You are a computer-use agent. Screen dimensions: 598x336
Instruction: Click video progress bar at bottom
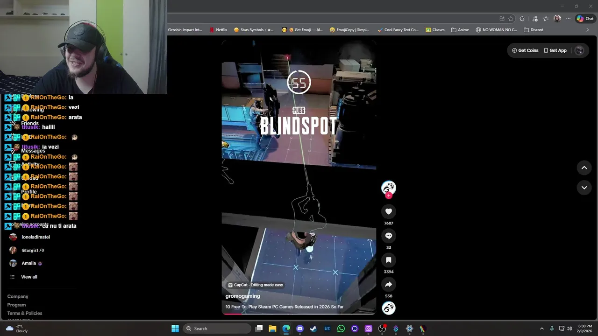299,314
